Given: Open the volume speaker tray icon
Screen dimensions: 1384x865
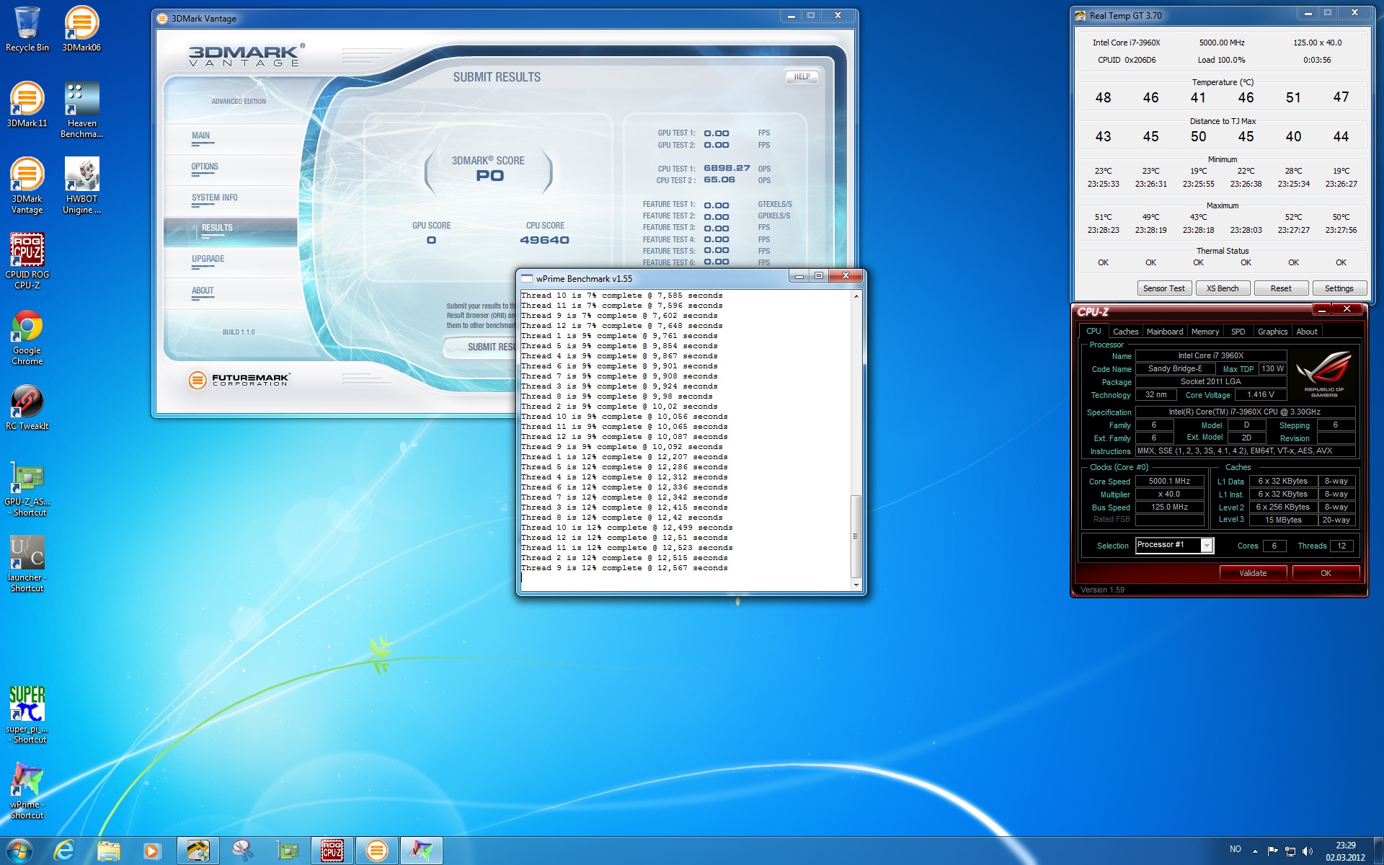Looking at the screenshot, I should point(1308,851).
